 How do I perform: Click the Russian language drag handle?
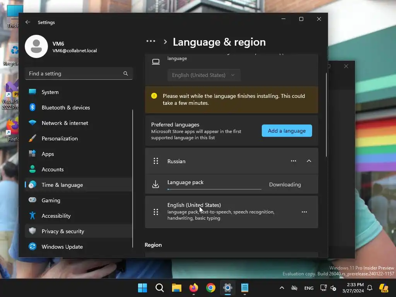156,161
